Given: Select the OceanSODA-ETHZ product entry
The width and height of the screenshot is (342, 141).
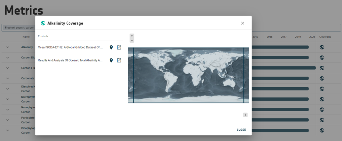Looking at the screenshot, I should 70,48.
